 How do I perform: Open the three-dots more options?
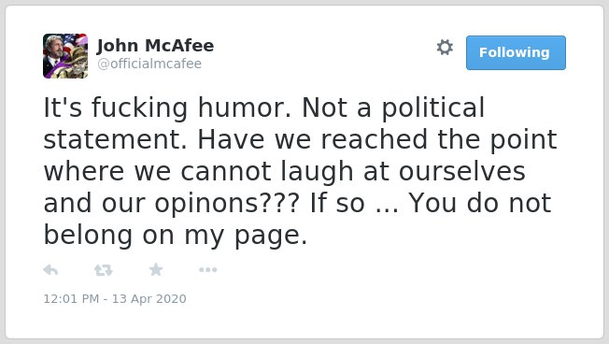pyautogui.click(x=207, y=270)
